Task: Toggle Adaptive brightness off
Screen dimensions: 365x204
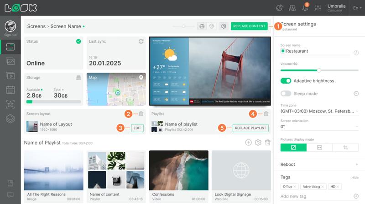Action: tap(286, 81)
